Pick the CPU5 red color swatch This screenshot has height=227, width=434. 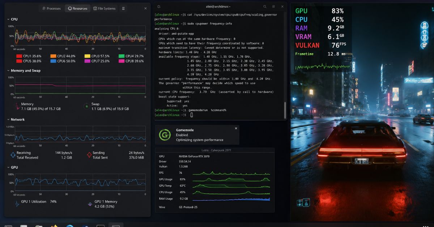click(19, 61)
